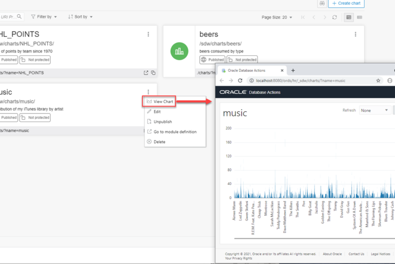Select Unpublish from context menu

pos(175,121)
